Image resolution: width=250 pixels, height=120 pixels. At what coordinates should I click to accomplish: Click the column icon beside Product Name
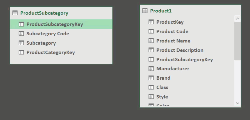151,41
